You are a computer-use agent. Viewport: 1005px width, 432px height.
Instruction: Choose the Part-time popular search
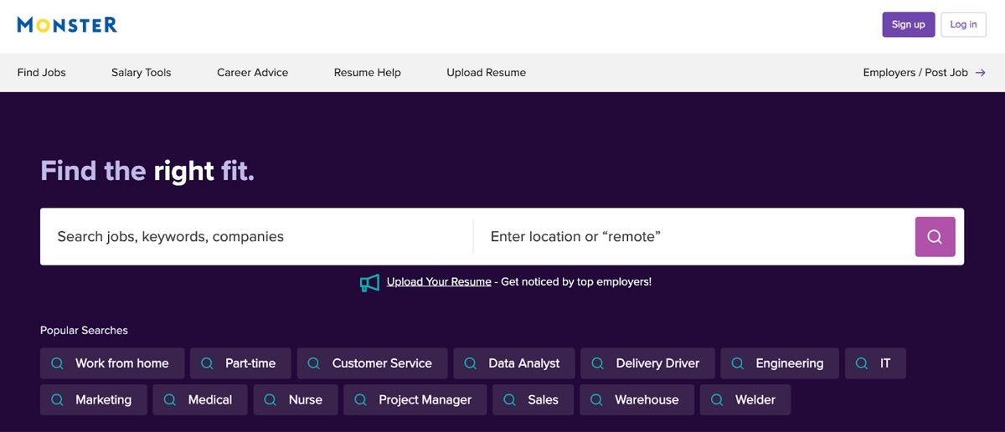click(x=250, y=363)
